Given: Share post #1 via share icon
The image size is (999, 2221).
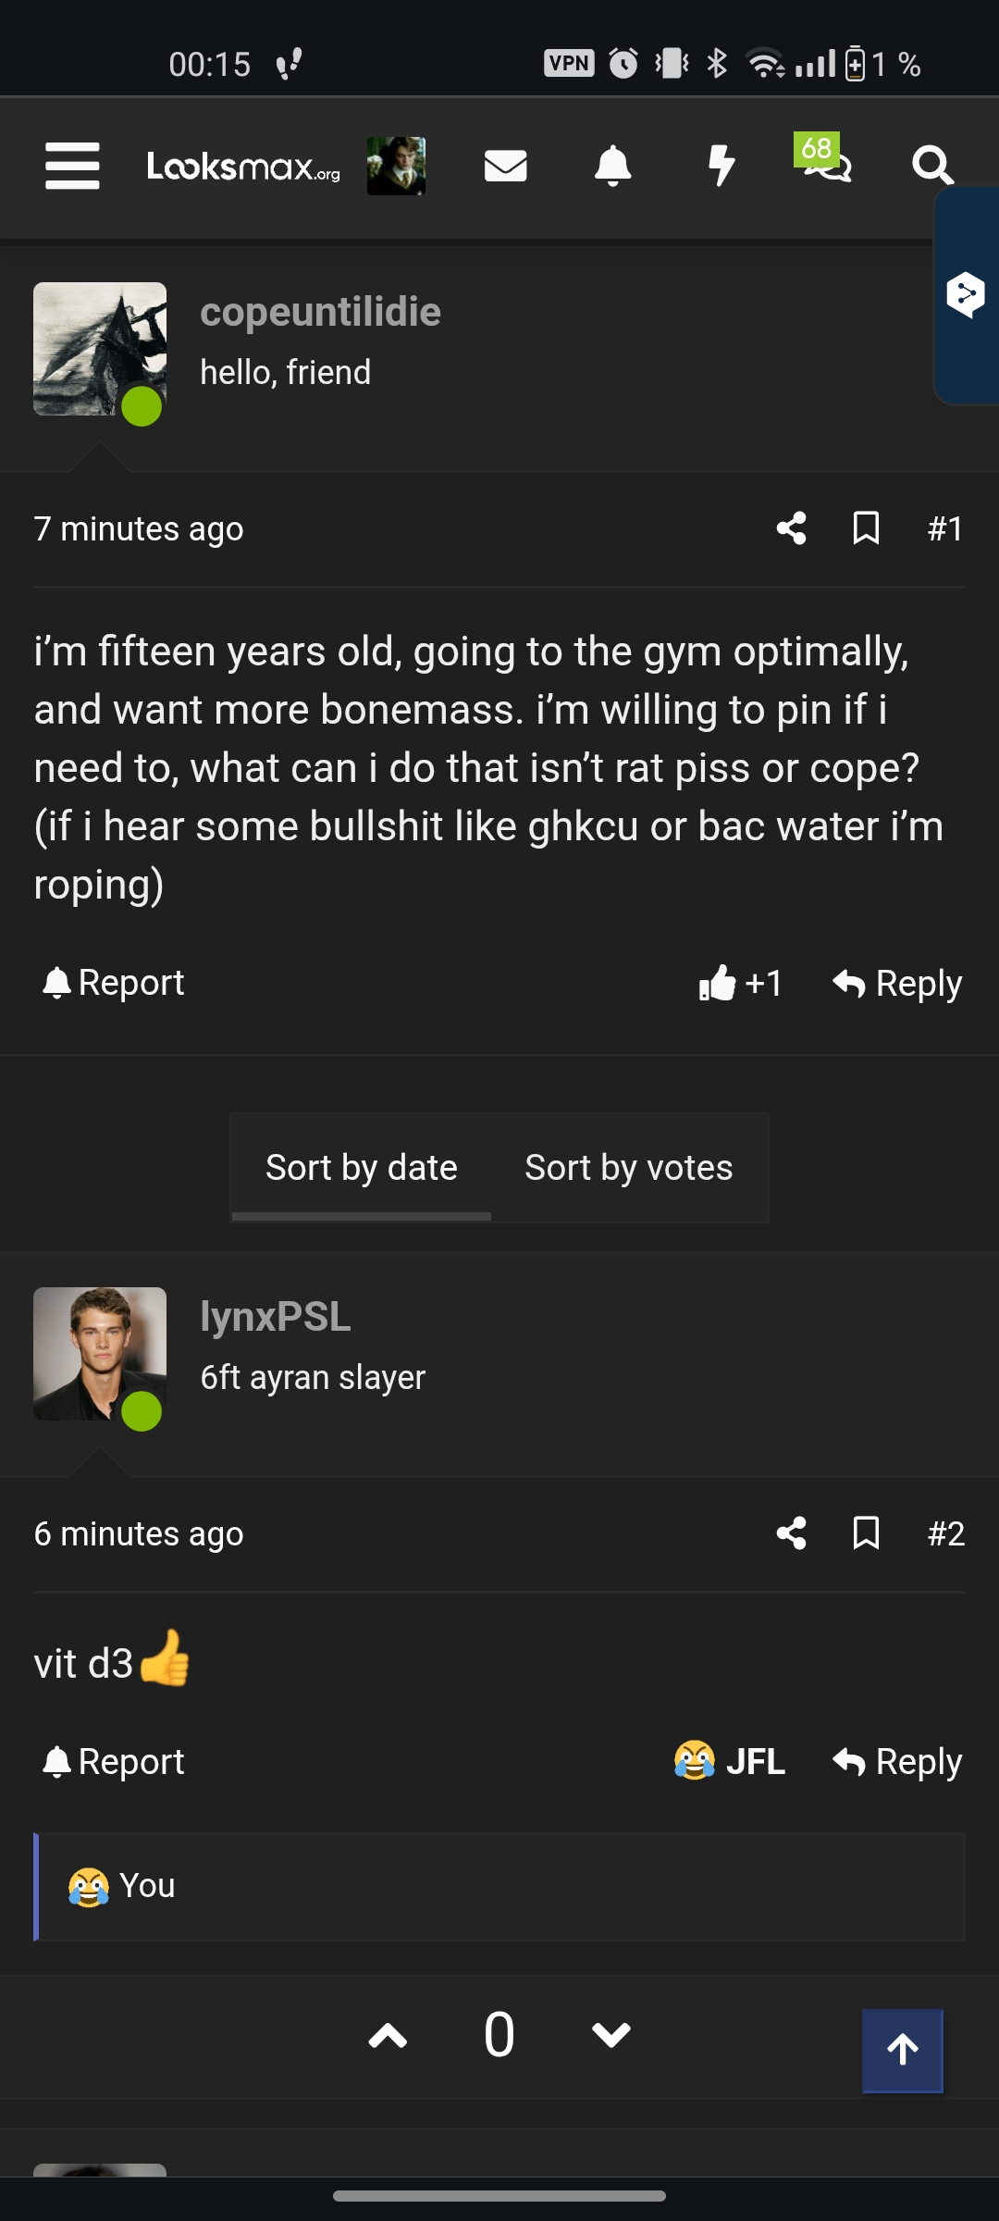Looking at the screenshot, I should pyautogui.click(x=791, y=528).
